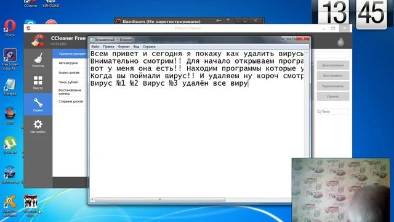Image resolution: width=394 pixels, height=222 pixels.
Task: Click the line starting "Всем привет и сегодня"
Action: (x=197, y=54)
